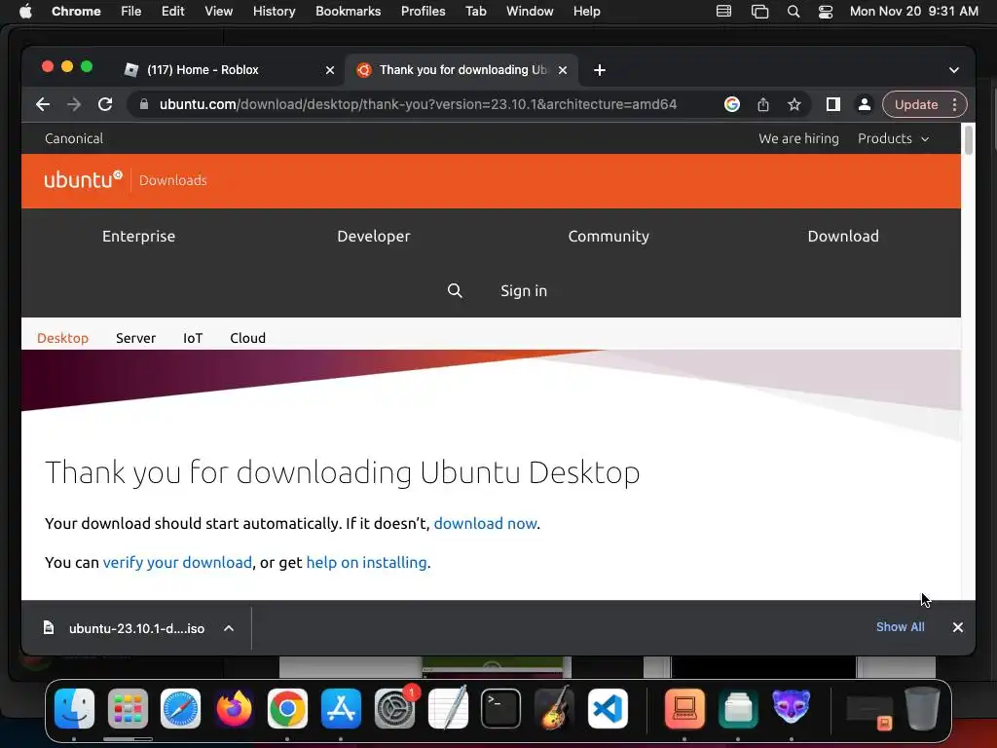Open Firefox from the Dock
Screen dimensions: 997x748
click(x=234, y=708)
